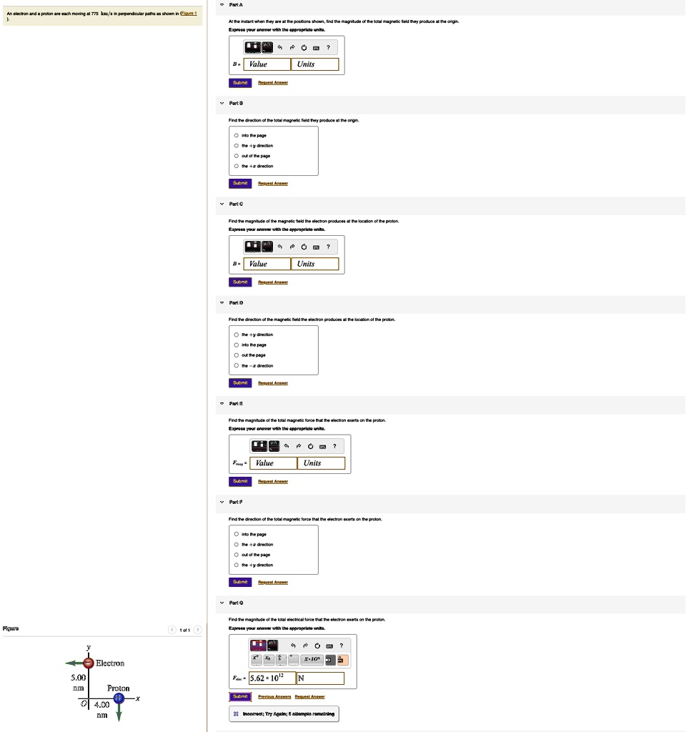This screenshot has height=732, width=694.
Task: Collapse the Part A section
Action: pyautogui.click(x=222, y=4)
